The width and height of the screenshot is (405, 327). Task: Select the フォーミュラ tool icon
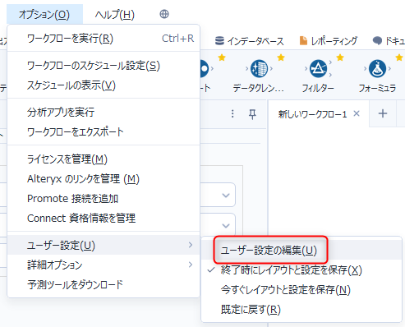tap(377, 68)
